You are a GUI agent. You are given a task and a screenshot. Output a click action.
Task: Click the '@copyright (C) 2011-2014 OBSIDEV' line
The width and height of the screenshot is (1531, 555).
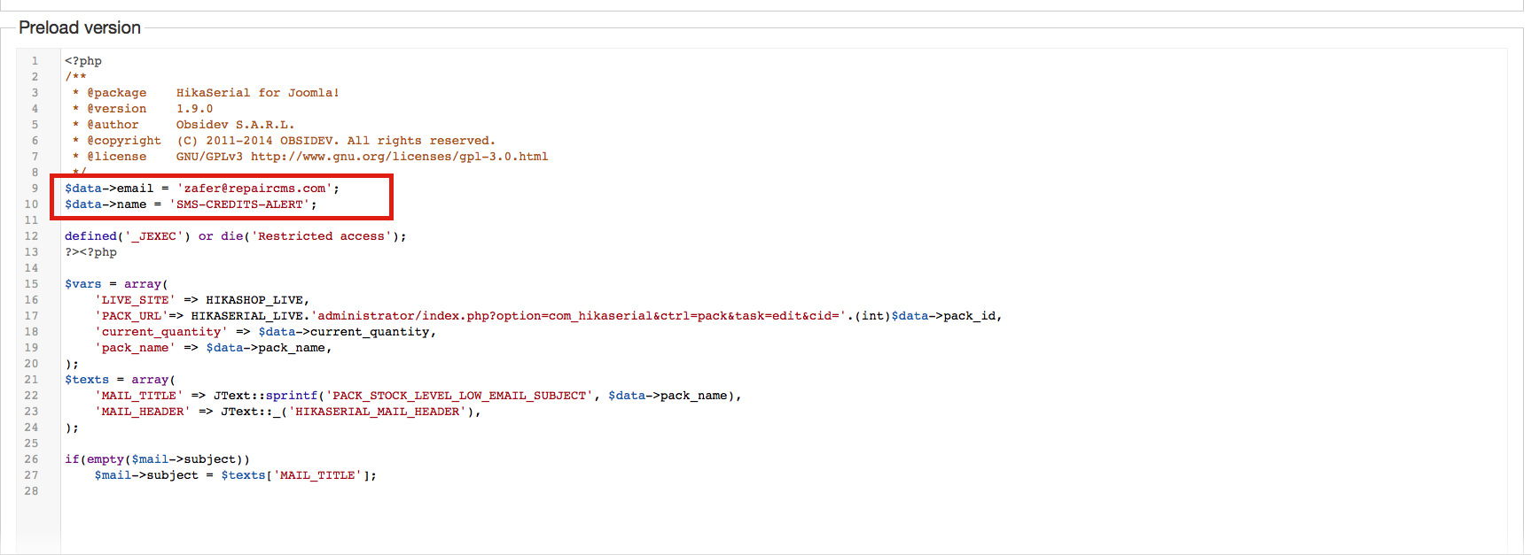[x=284, y=141]
